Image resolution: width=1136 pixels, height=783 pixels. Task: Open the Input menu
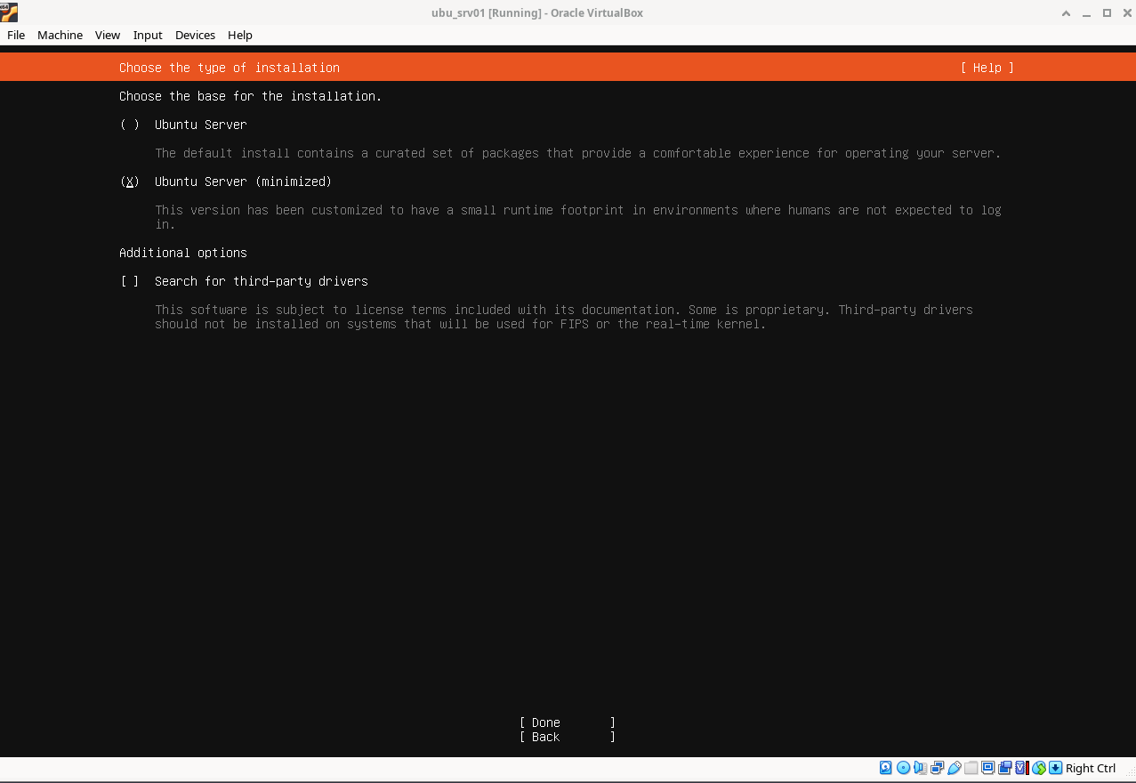point(148,35)
